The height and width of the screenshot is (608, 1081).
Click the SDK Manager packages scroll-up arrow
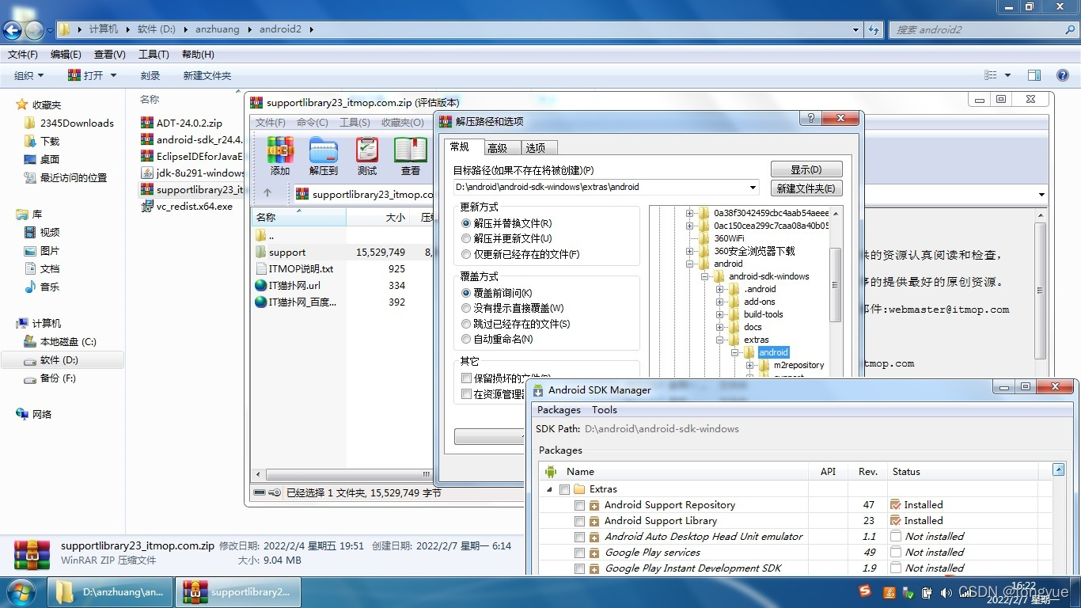(1058, 470)
